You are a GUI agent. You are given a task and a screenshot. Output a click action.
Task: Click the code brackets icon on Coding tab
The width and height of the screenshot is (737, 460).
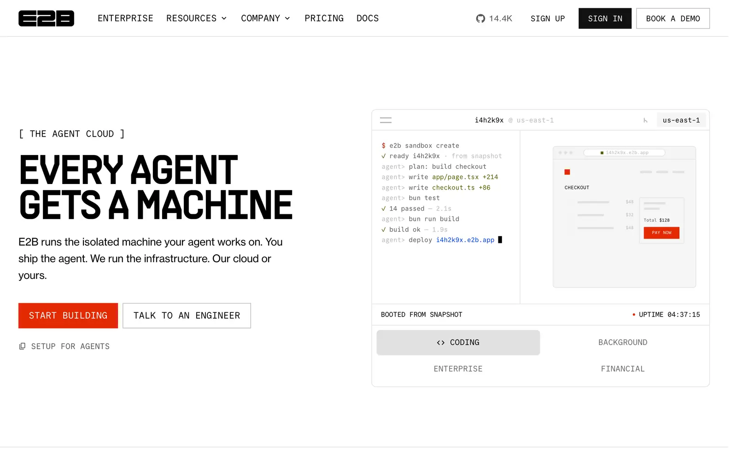click(441, 343)
